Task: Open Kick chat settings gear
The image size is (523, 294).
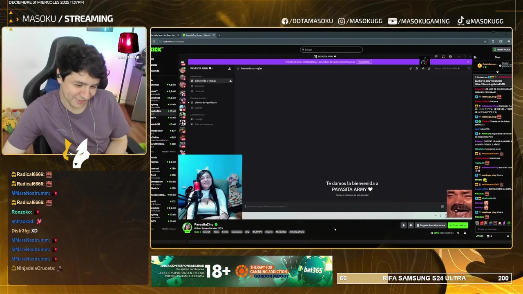Action: (508, 236)
